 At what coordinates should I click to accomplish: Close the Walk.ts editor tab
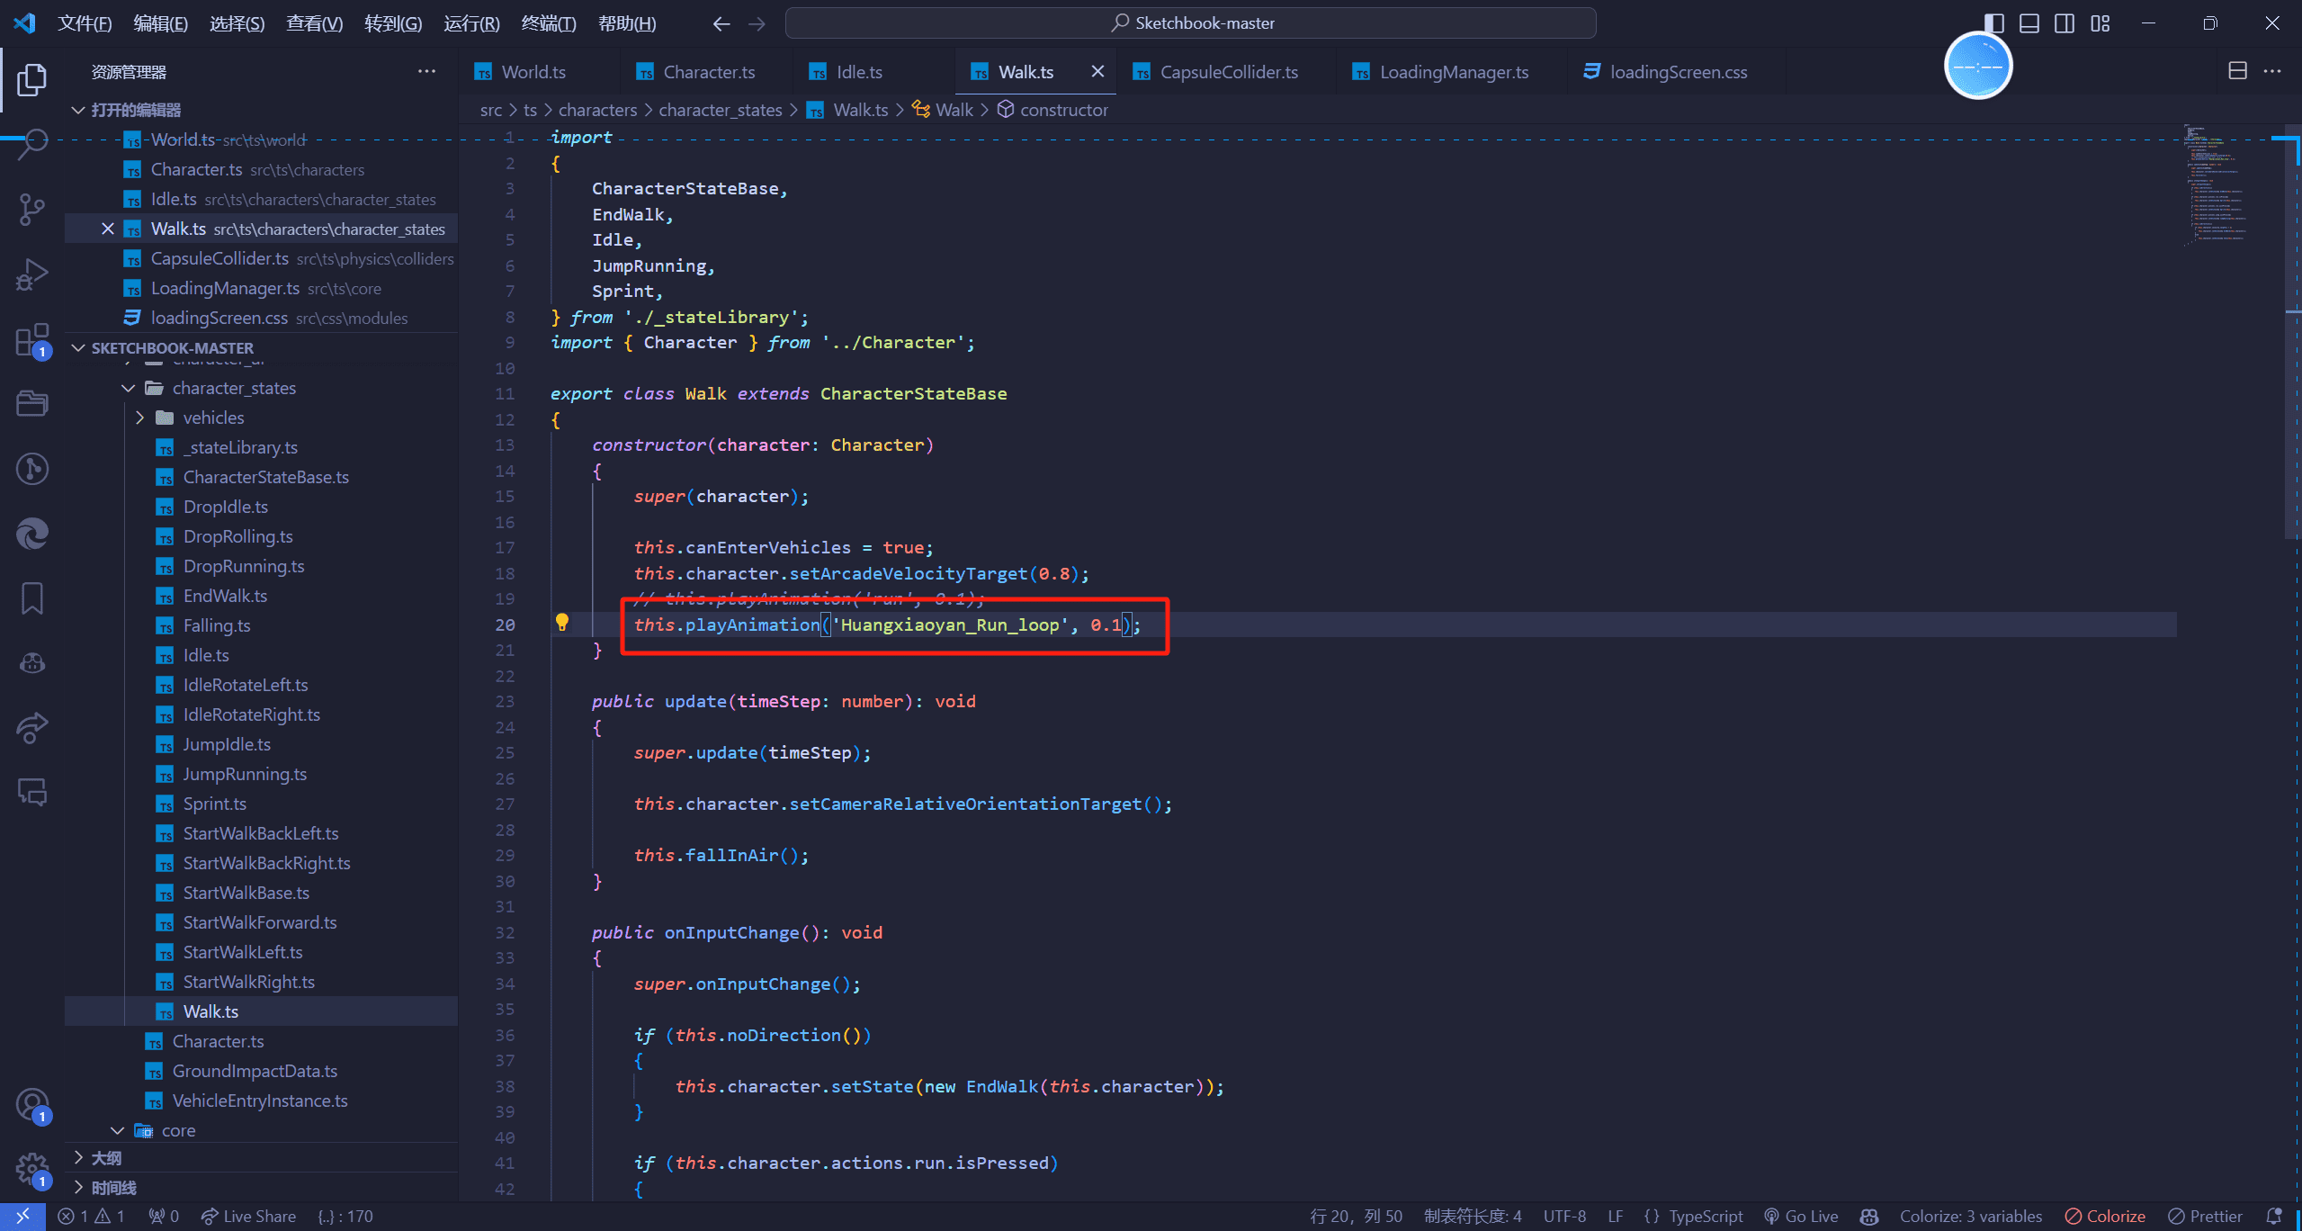click(x=1097, y=71)
